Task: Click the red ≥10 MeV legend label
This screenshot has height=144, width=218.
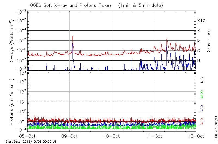Action: (202, 121)
